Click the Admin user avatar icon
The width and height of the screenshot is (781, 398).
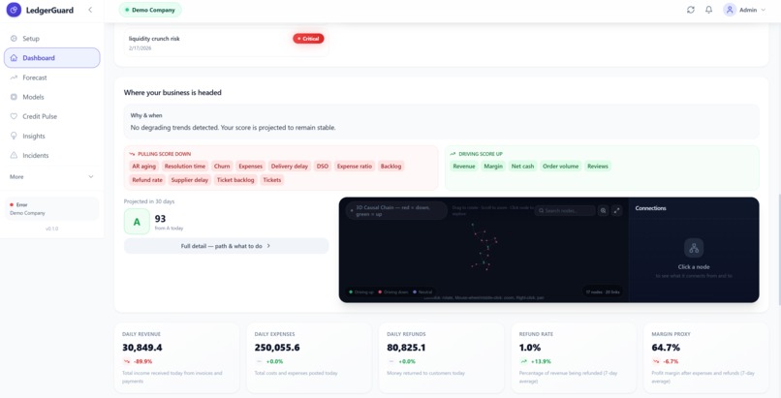pos(730,10)
